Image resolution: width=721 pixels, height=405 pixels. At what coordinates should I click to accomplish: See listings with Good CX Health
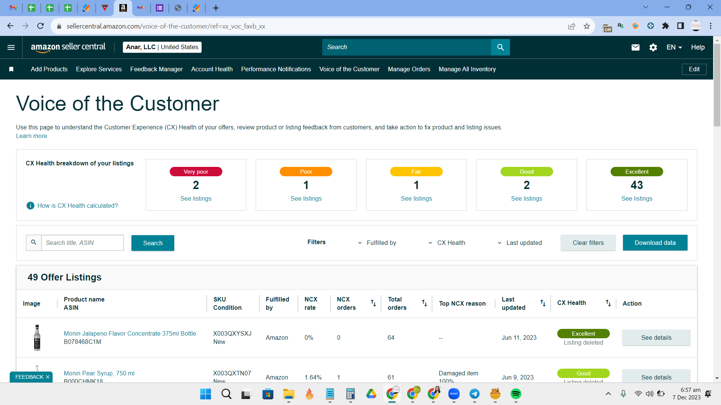tap(526, 199)
